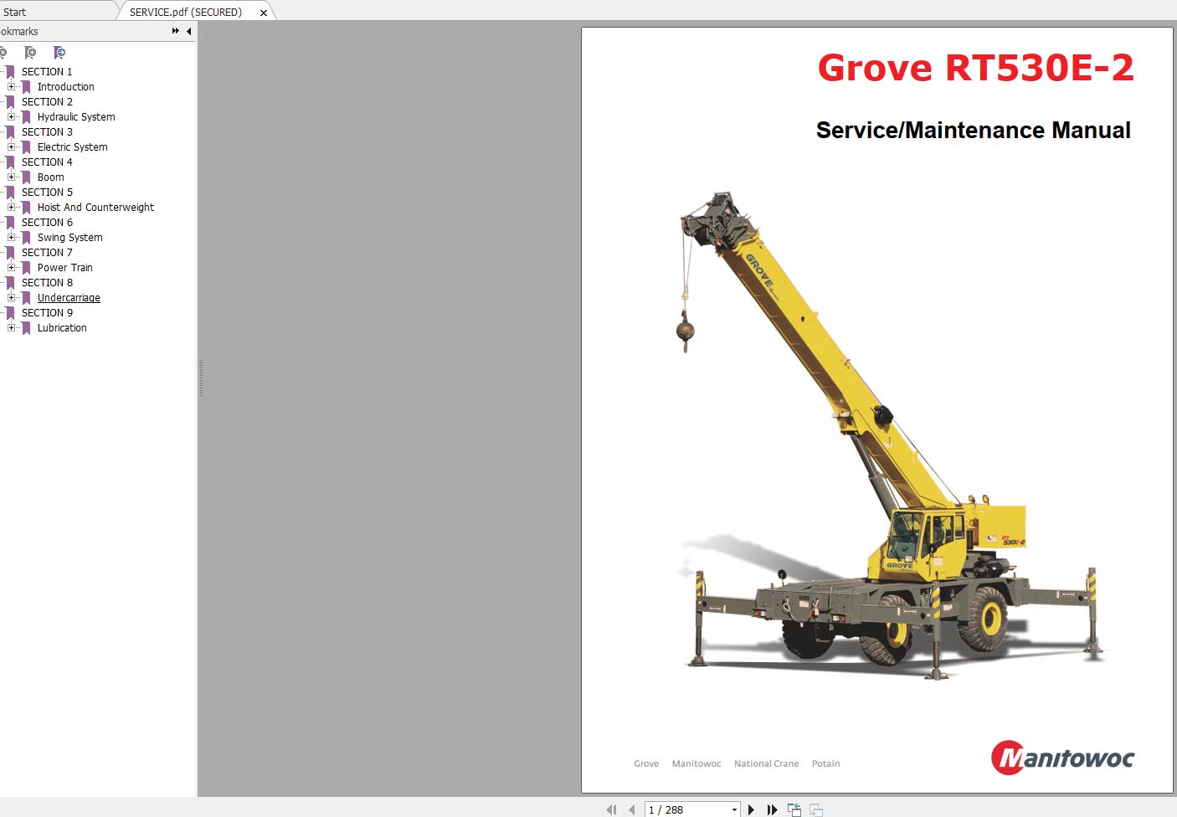Viewport: 1177px width, 817px height.
Task: Go to the previous page
Action: tap(632, 809)
